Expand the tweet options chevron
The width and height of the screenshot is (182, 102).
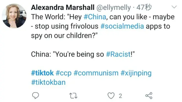[174, 7]
